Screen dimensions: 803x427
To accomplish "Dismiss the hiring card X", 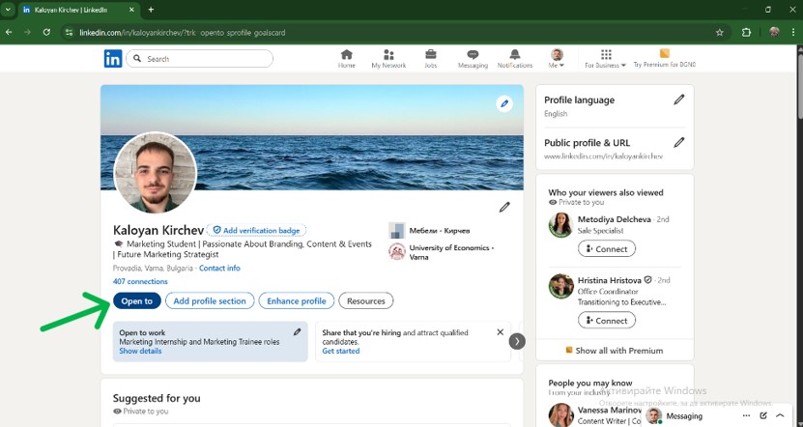I will [x=501, y=332].
